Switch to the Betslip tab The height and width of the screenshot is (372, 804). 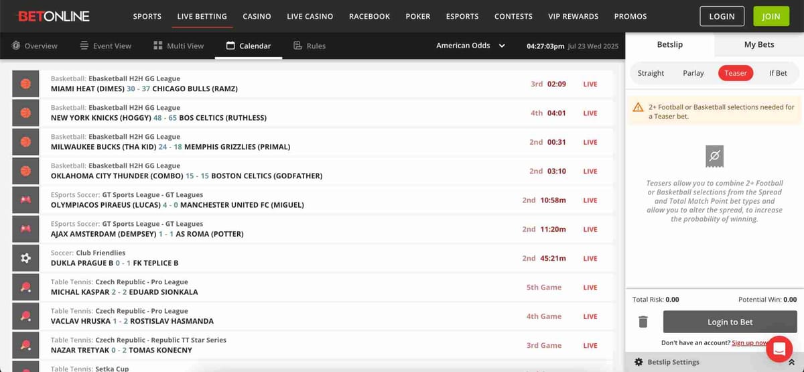pos(669,44)
